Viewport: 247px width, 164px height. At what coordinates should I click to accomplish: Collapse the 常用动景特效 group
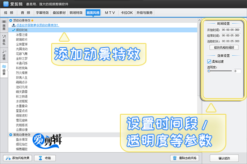(x=11, y=135)
